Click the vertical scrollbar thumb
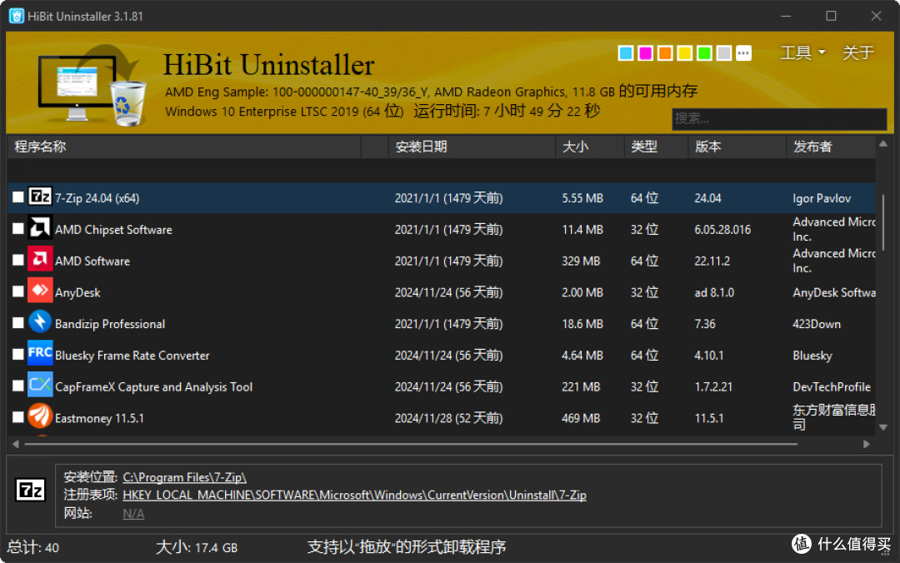The width and height of the screenshot is (900, 563). (x=882, y=222)
